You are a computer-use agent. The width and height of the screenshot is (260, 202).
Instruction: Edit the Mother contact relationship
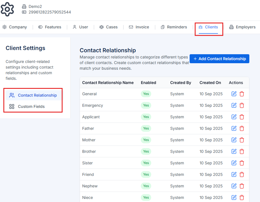234,140
